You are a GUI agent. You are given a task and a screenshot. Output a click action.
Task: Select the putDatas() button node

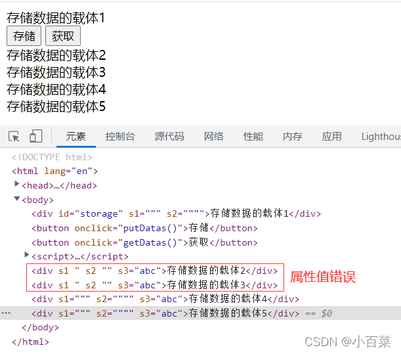[x=144, y=228]
